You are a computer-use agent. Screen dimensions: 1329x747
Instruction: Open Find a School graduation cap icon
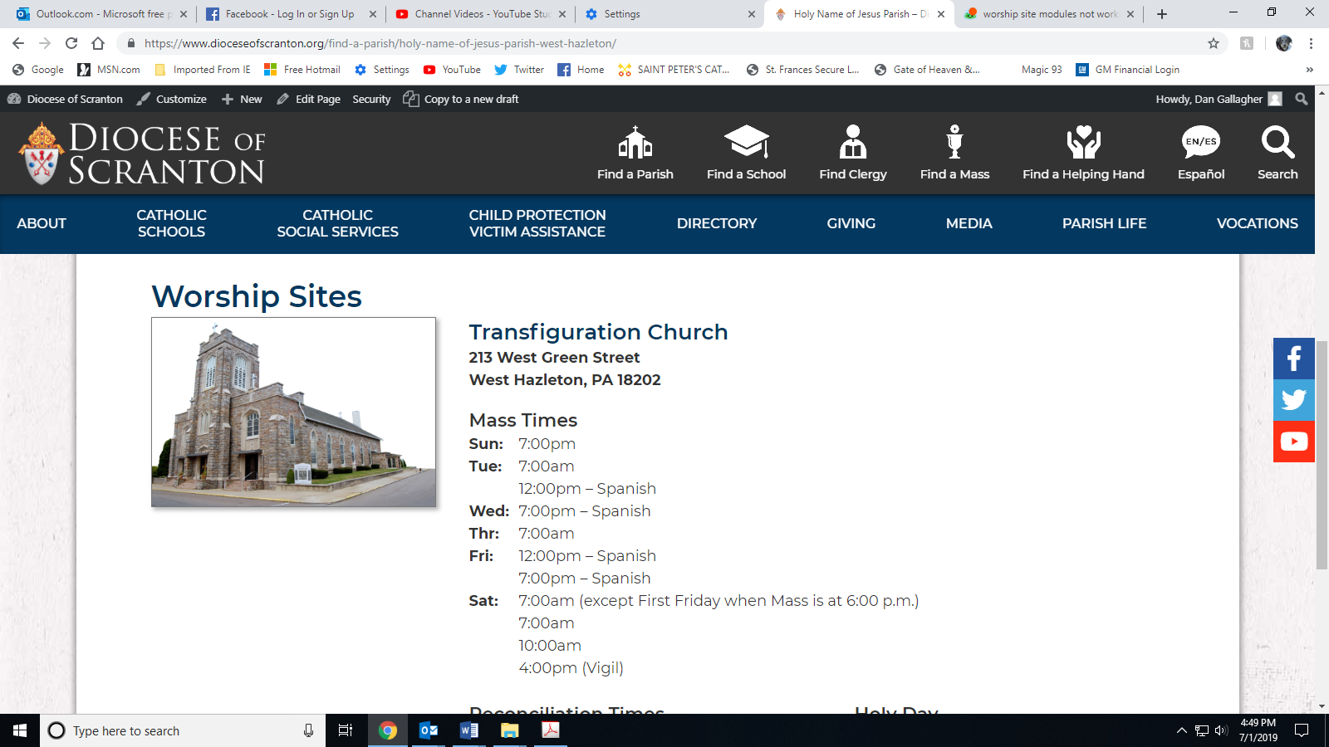point(746,142)
